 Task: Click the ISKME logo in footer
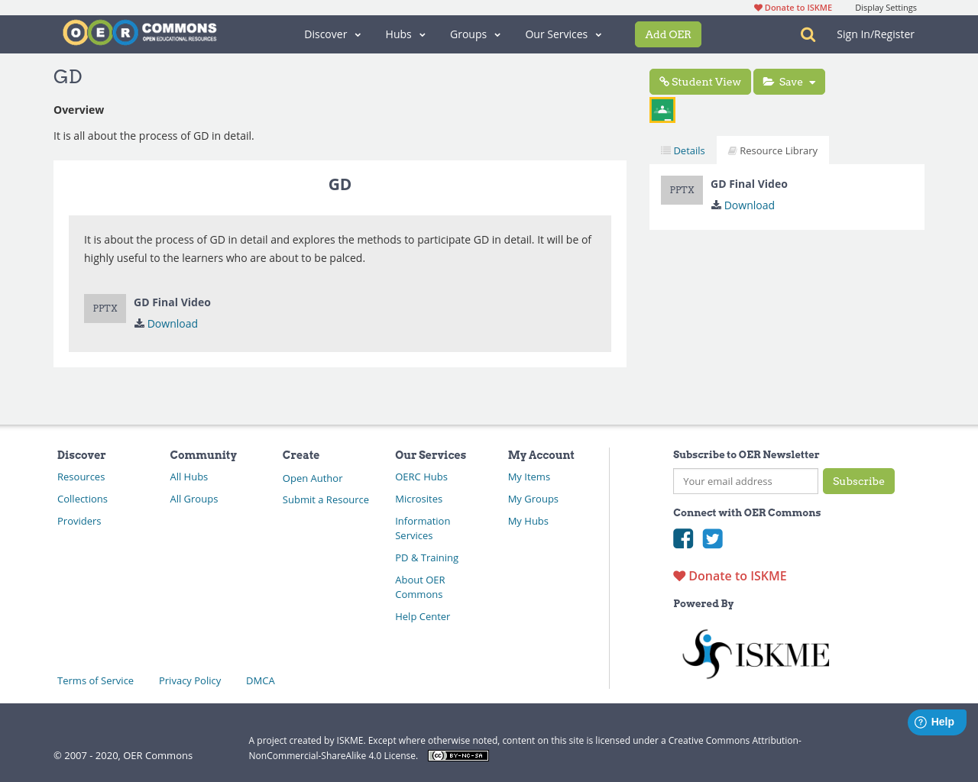click(x=755, y=654)
